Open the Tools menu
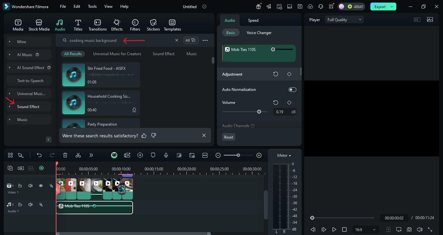Image resolution: width=443 pixels, height=235 pixels. 92,6
